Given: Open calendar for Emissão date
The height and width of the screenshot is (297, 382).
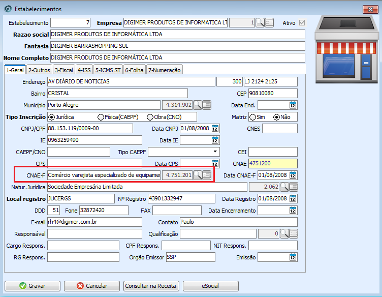Looking at the screenshot, I should tap(293, 257).
